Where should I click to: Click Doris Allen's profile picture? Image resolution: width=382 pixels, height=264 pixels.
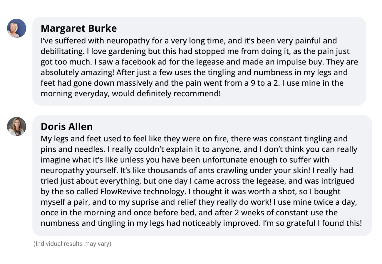(16, 126)
